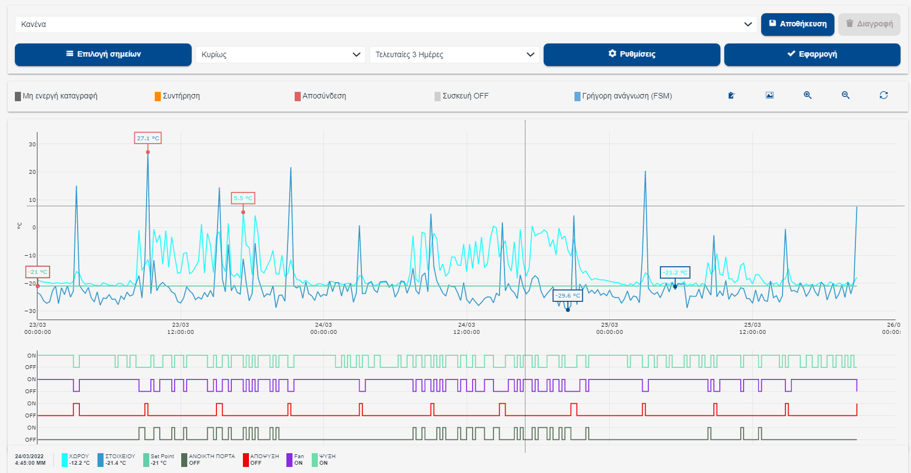Viewport: 911px width, 473px height.
Task: Open the Κυρίως dropdown
Action: click(280, 54)
